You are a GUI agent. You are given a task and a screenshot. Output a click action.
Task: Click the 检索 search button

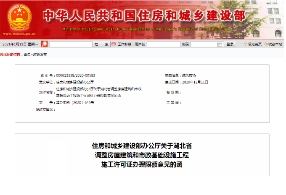[x=101, y=44]
